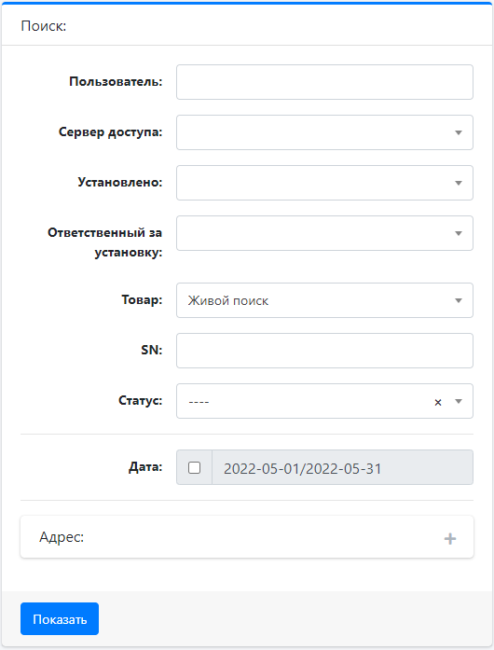Enable the Дата filter checkbox
494x650 pixels.
[194, 467]
